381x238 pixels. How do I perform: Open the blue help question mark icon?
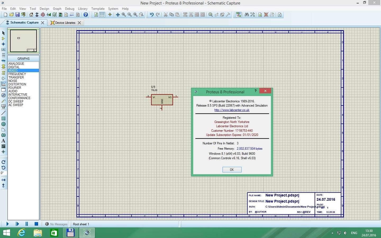[x=85, y=15]
